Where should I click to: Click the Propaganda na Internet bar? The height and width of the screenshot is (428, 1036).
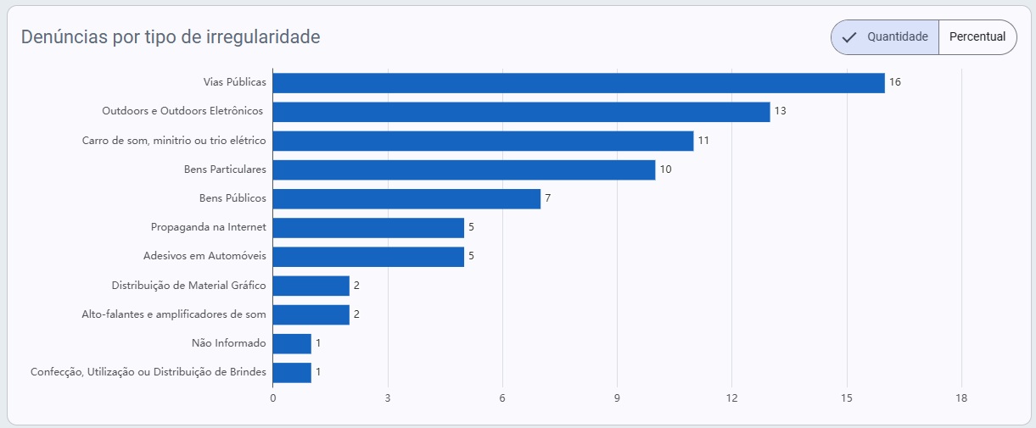[368, 227]
